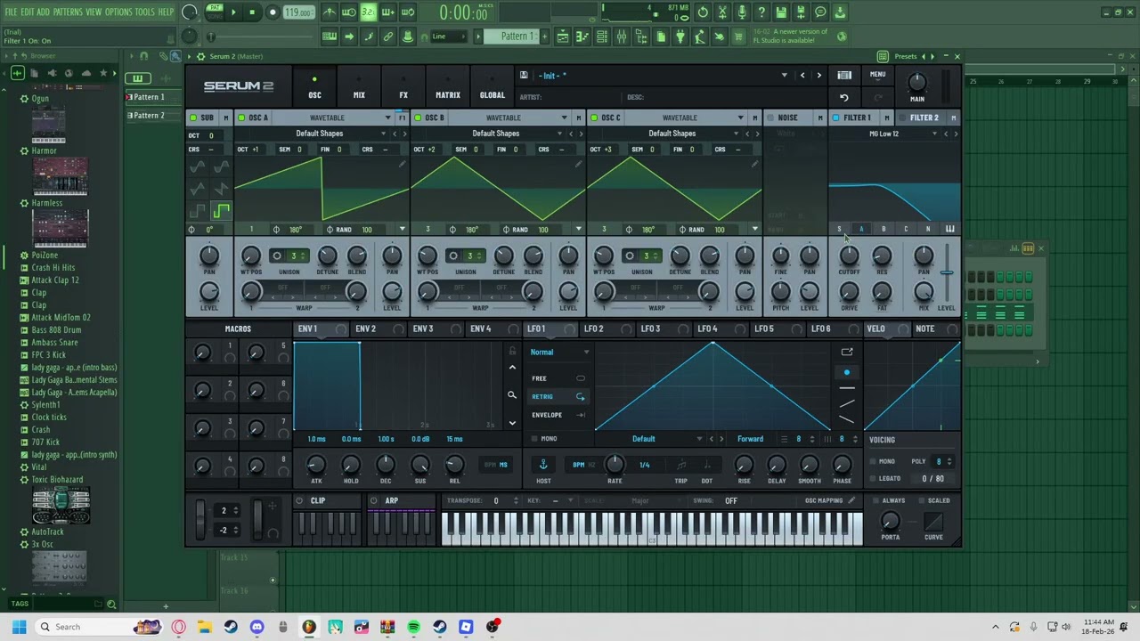1140x641 pixels.
Task: Select the FREE LFO mode button
Action: [x=558, y=378]
